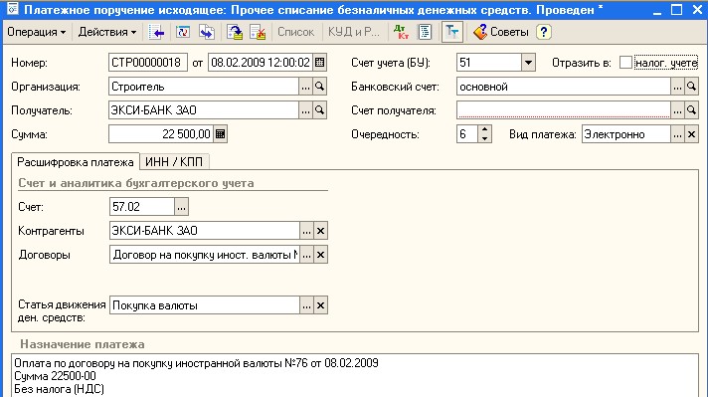Click the empty Счет получателя field

point(564,110)
